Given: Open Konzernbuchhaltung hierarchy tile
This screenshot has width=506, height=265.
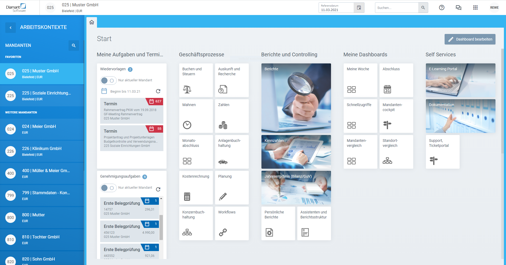Looking at the screenshot, I should pos(196,223).
